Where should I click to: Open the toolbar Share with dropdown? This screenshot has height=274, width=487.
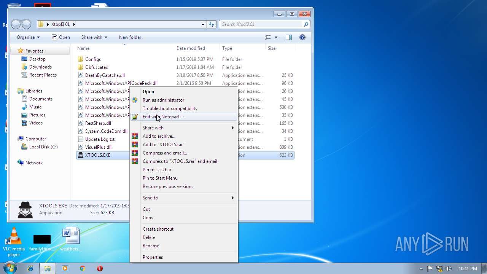click(94, 37)
